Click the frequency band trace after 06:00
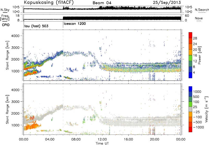 tap(122, 18)
